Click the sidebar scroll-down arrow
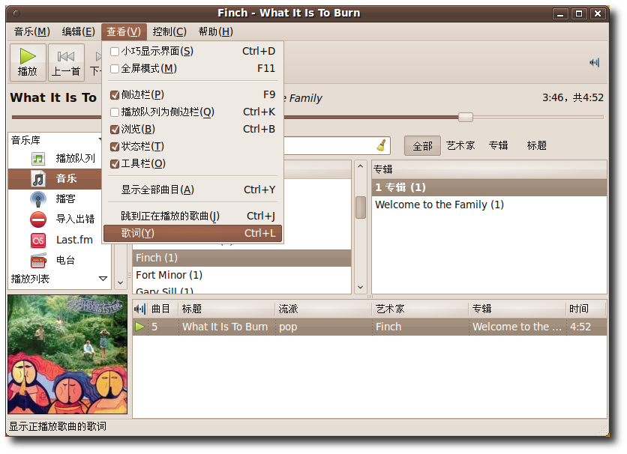627x454 pixels. click(x=120, y=282)
